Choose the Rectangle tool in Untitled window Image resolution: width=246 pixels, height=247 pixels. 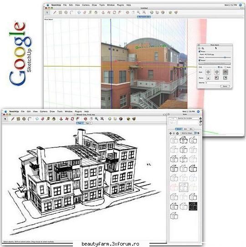click(60, 12)
